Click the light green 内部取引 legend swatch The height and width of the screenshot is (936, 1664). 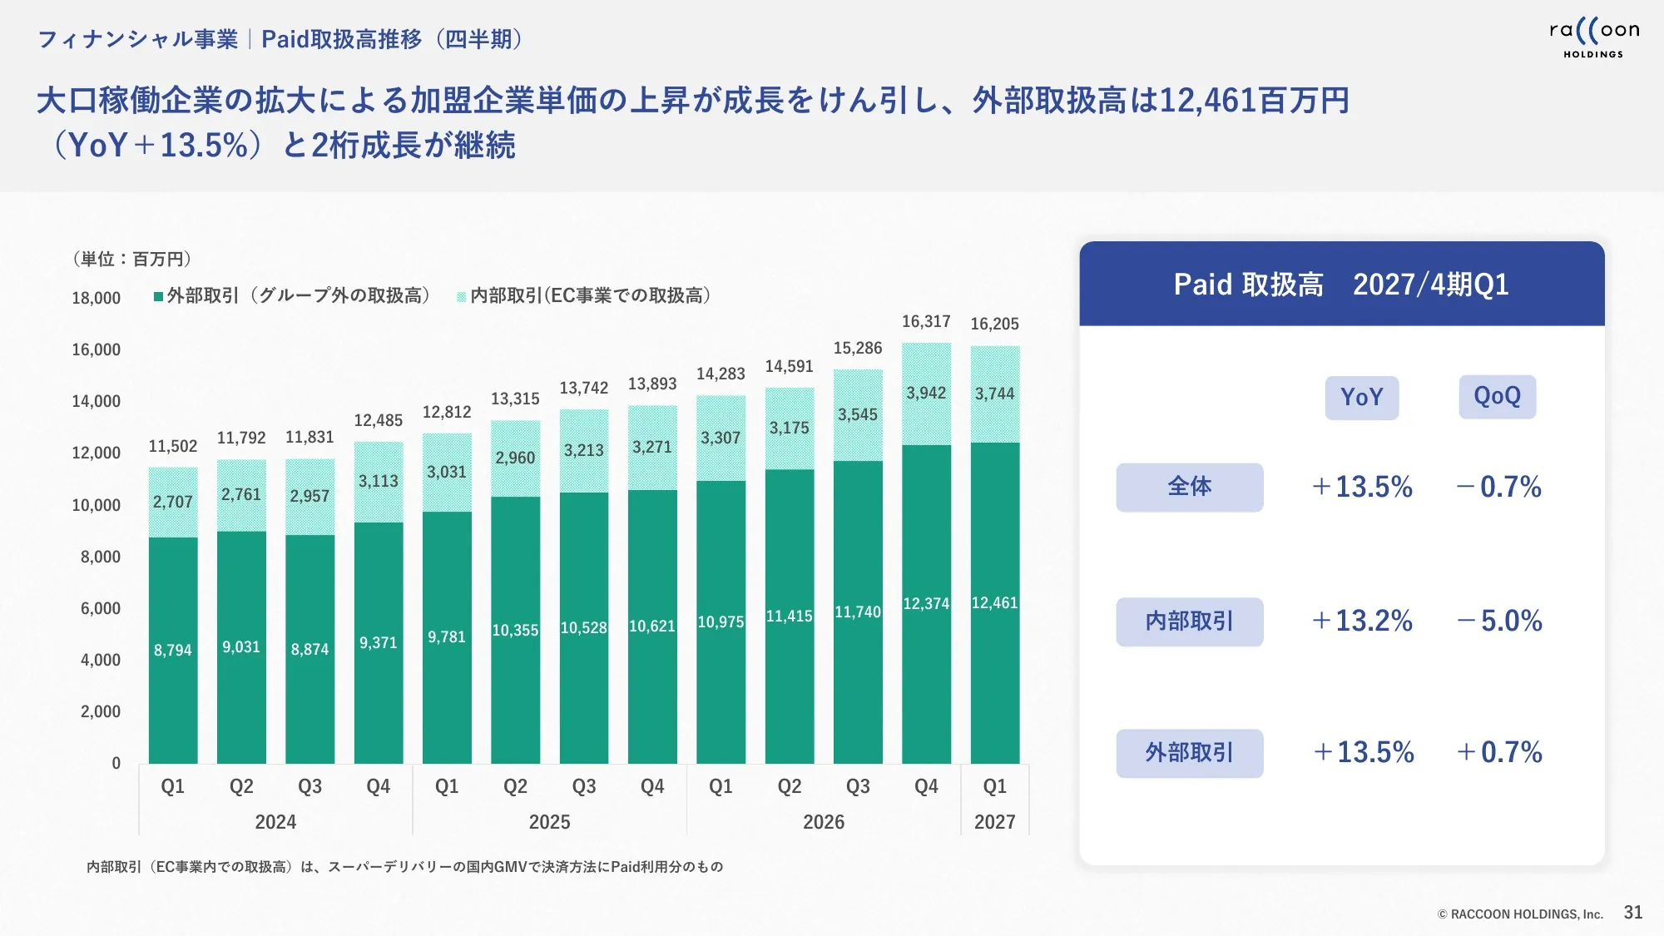pos(461,296)
